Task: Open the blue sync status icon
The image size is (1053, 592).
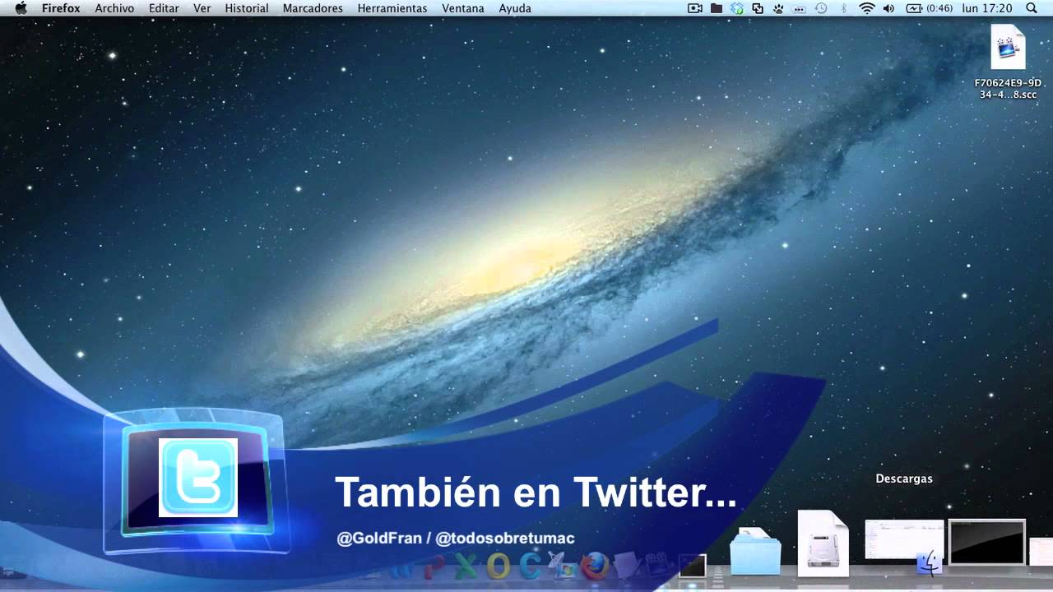Action: click(737, 8)
